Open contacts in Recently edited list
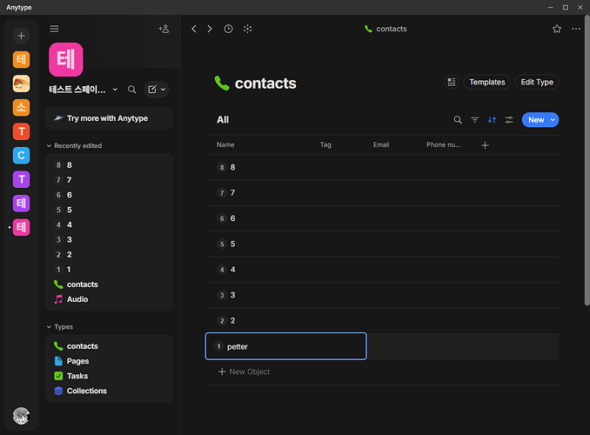The image size is (590, 435). point(109,284)
